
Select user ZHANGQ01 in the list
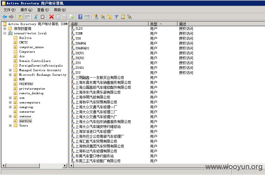82,48
